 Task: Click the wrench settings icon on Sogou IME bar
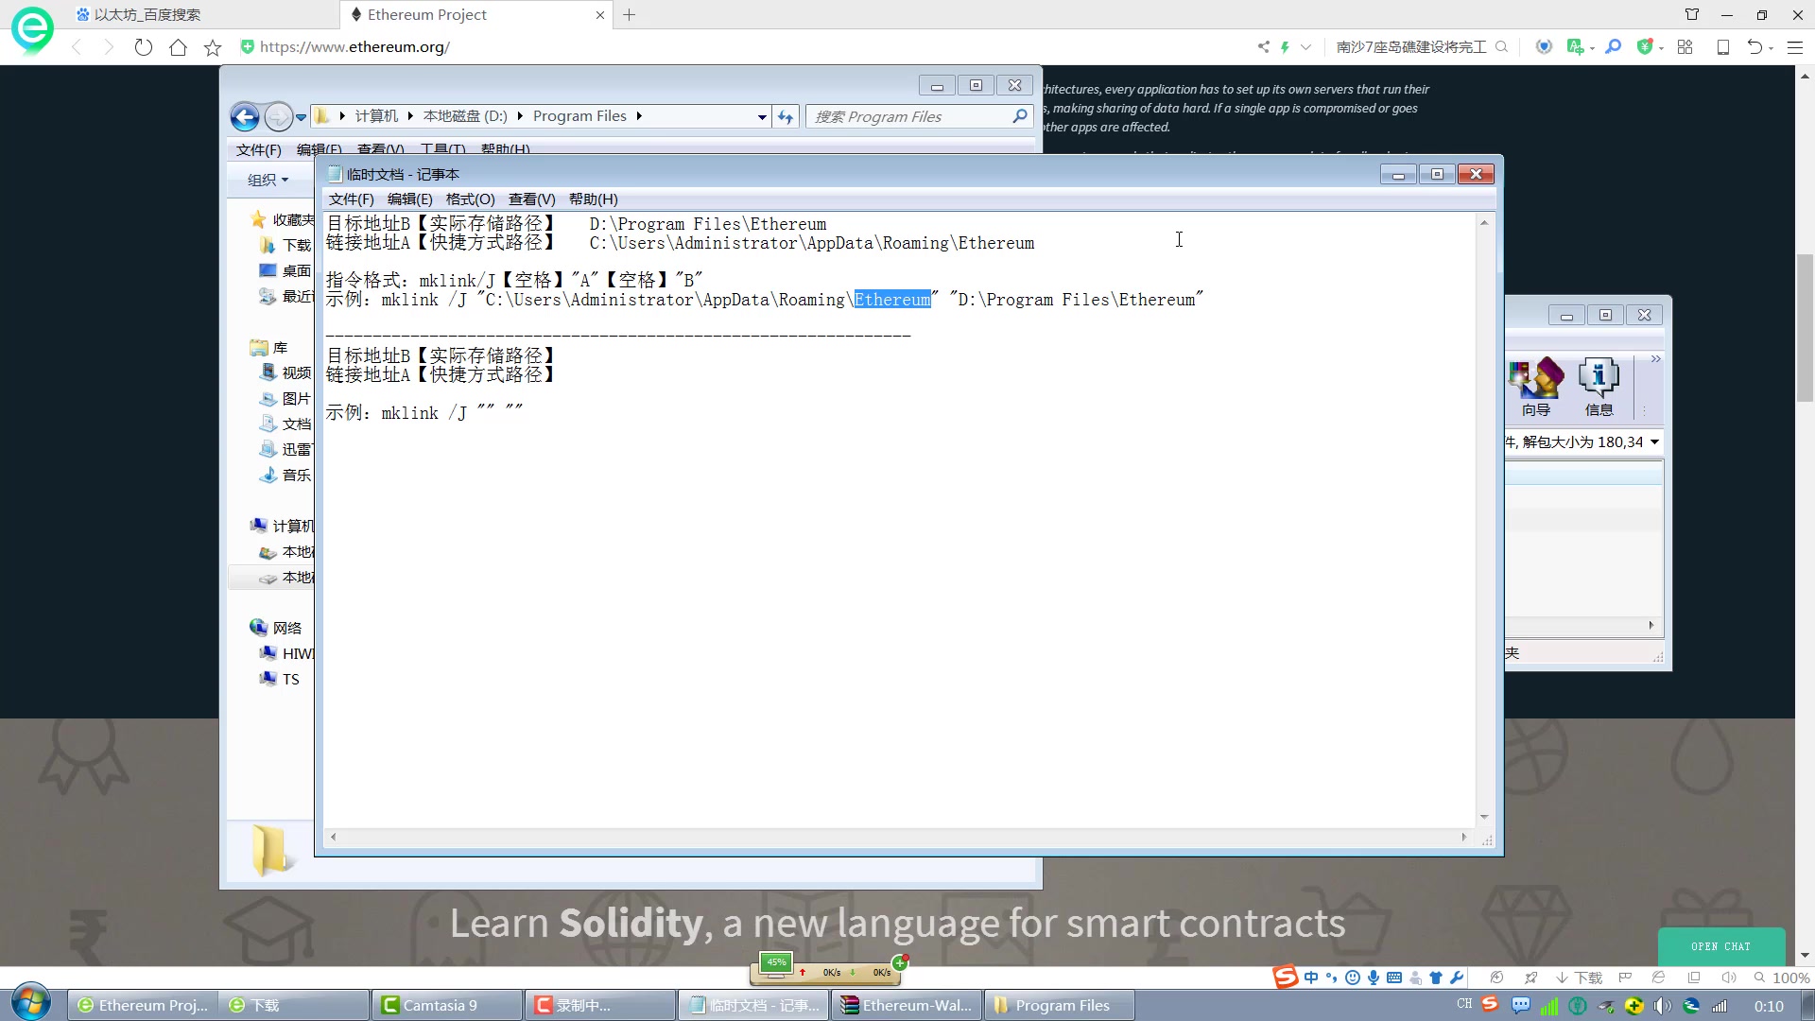point(1456,978)
